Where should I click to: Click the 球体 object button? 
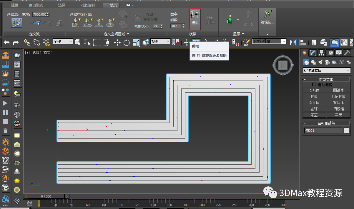tap(314, 96)
